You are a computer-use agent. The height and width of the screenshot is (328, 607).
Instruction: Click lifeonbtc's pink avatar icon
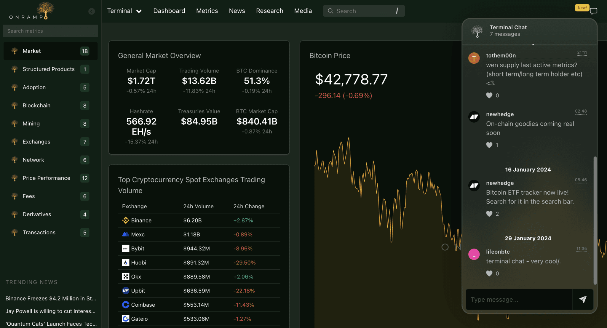(x=474, y=254)
